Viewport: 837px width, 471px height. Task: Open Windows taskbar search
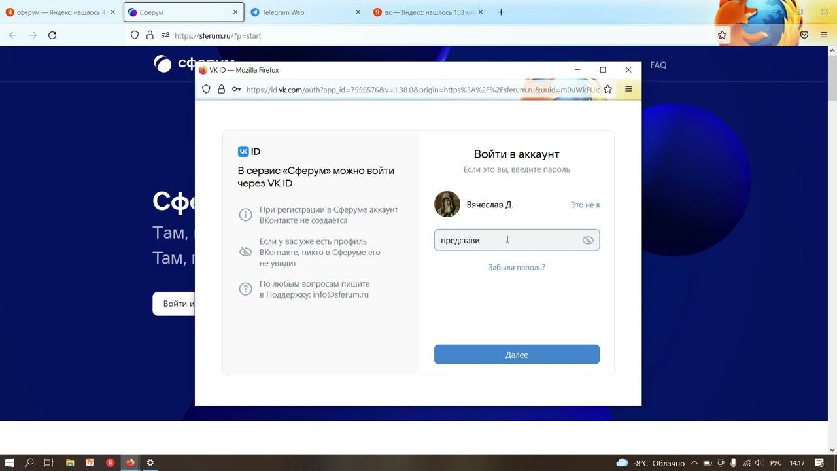point(29,462)
